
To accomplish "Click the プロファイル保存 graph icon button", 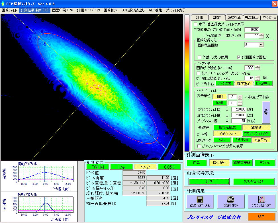I will coord(261,202).
